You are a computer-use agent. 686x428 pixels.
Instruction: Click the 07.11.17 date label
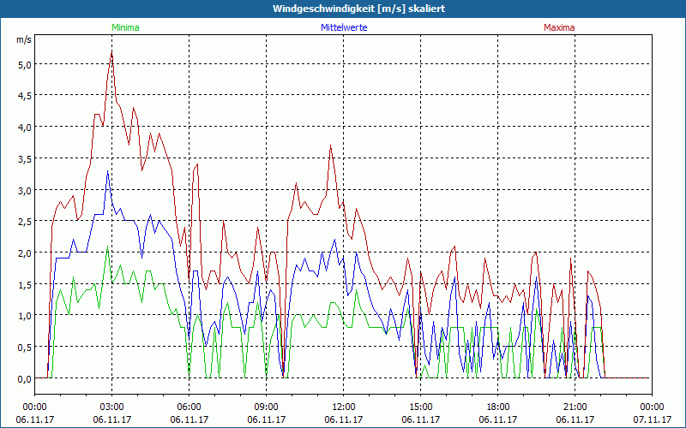pyautogui.click(x=652, y=419)
